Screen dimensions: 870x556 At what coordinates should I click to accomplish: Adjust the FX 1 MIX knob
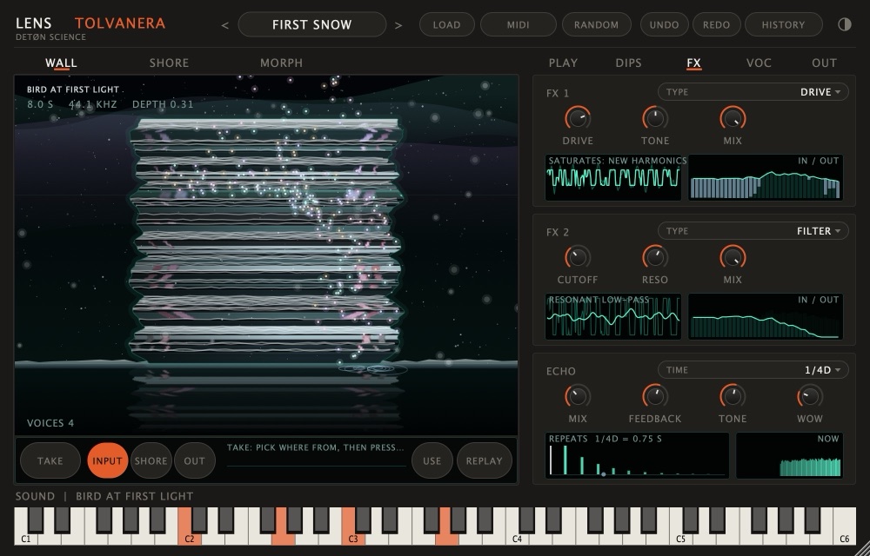733,118
